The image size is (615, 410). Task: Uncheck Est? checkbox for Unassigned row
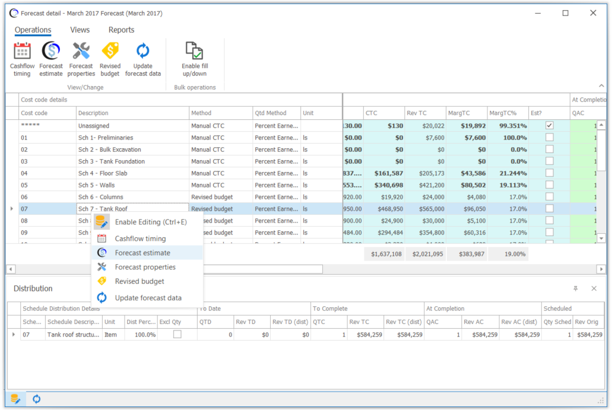[550, 125]
